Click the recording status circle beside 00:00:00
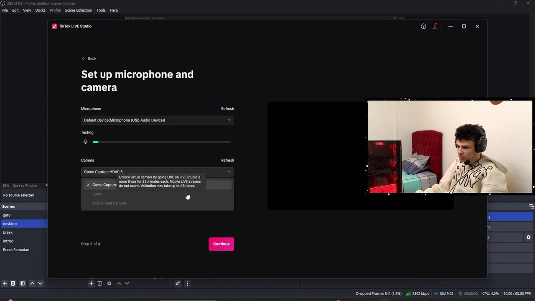The width and height of the screenshot is (535, 301). [460, 293]
